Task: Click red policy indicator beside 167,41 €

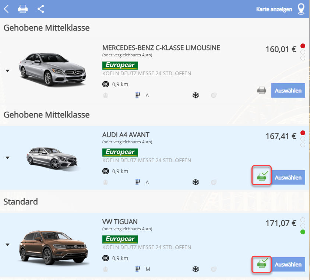Action: coord(303,133)
